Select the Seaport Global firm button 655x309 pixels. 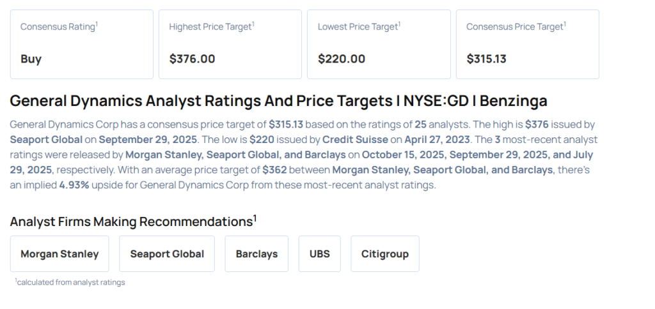167,253
